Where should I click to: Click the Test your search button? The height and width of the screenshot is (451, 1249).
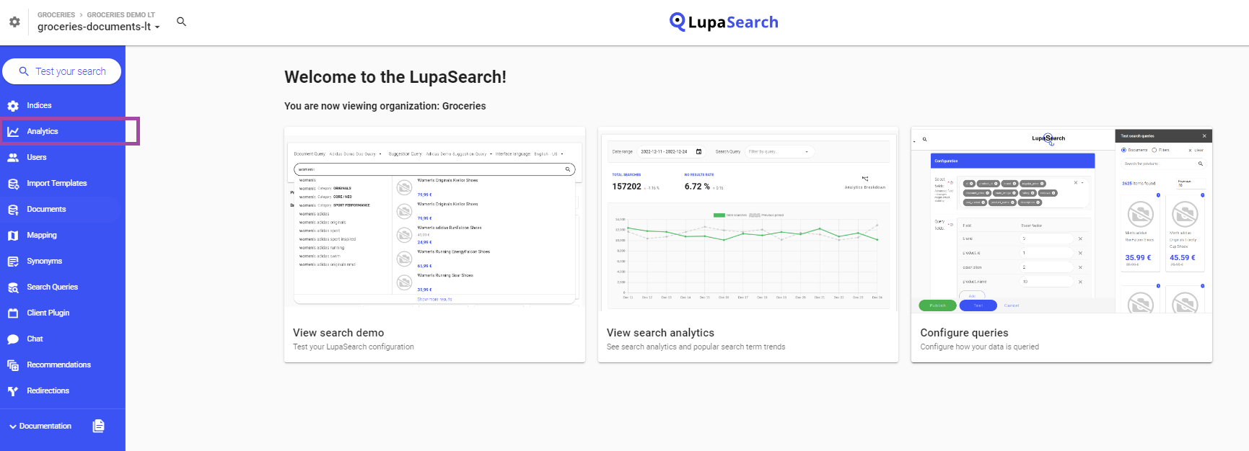[62, 71]
